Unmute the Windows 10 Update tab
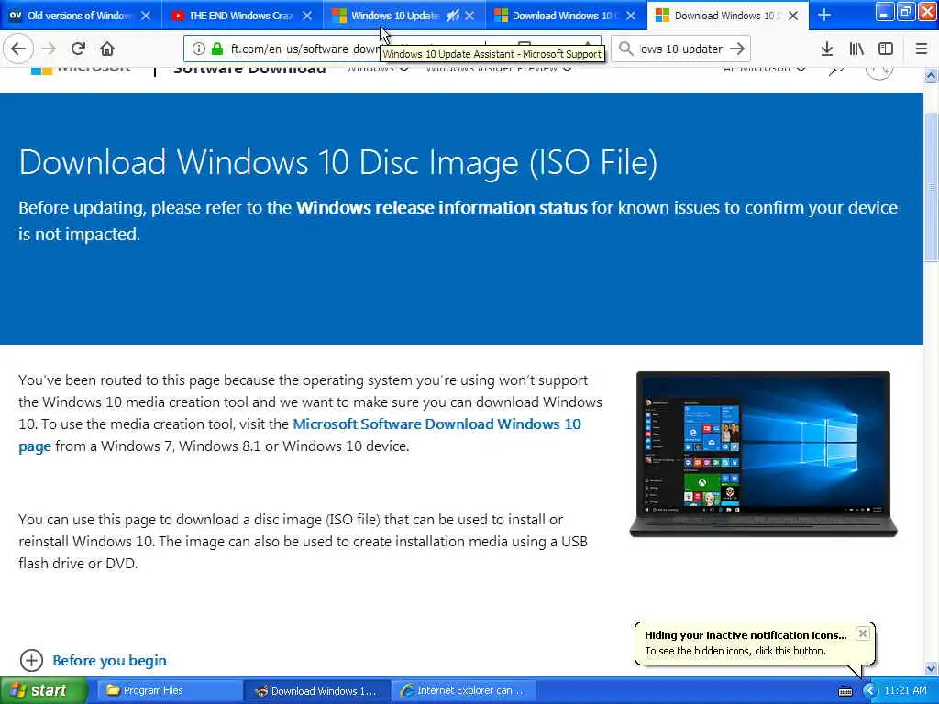Image resolution: width=939 pixels, height=704 pixels. click(453, 16)
